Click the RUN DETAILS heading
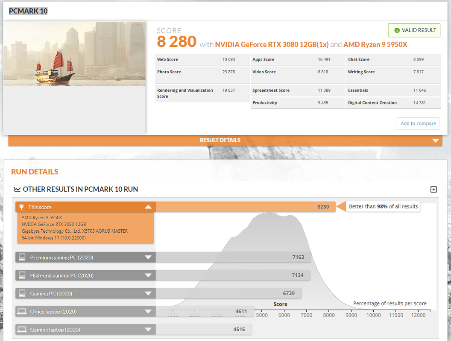 35,172
